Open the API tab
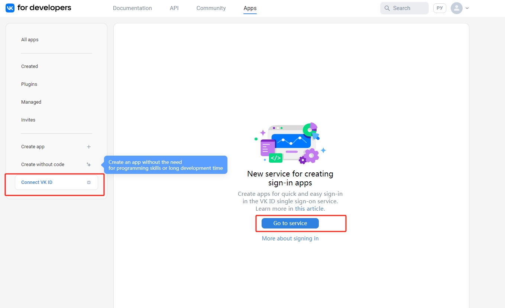 (174, 8)
